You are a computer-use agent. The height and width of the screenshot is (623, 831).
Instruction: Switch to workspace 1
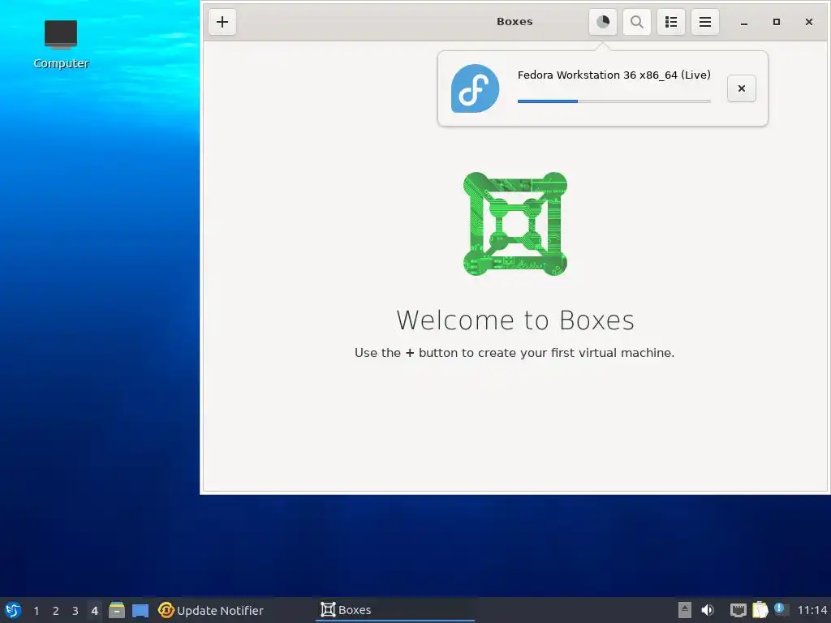[36, 611]
